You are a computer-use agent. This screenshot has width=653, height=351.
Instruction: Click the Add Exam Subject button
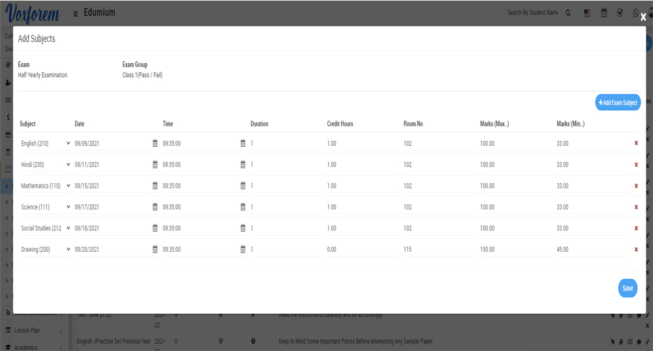[618, 102]
